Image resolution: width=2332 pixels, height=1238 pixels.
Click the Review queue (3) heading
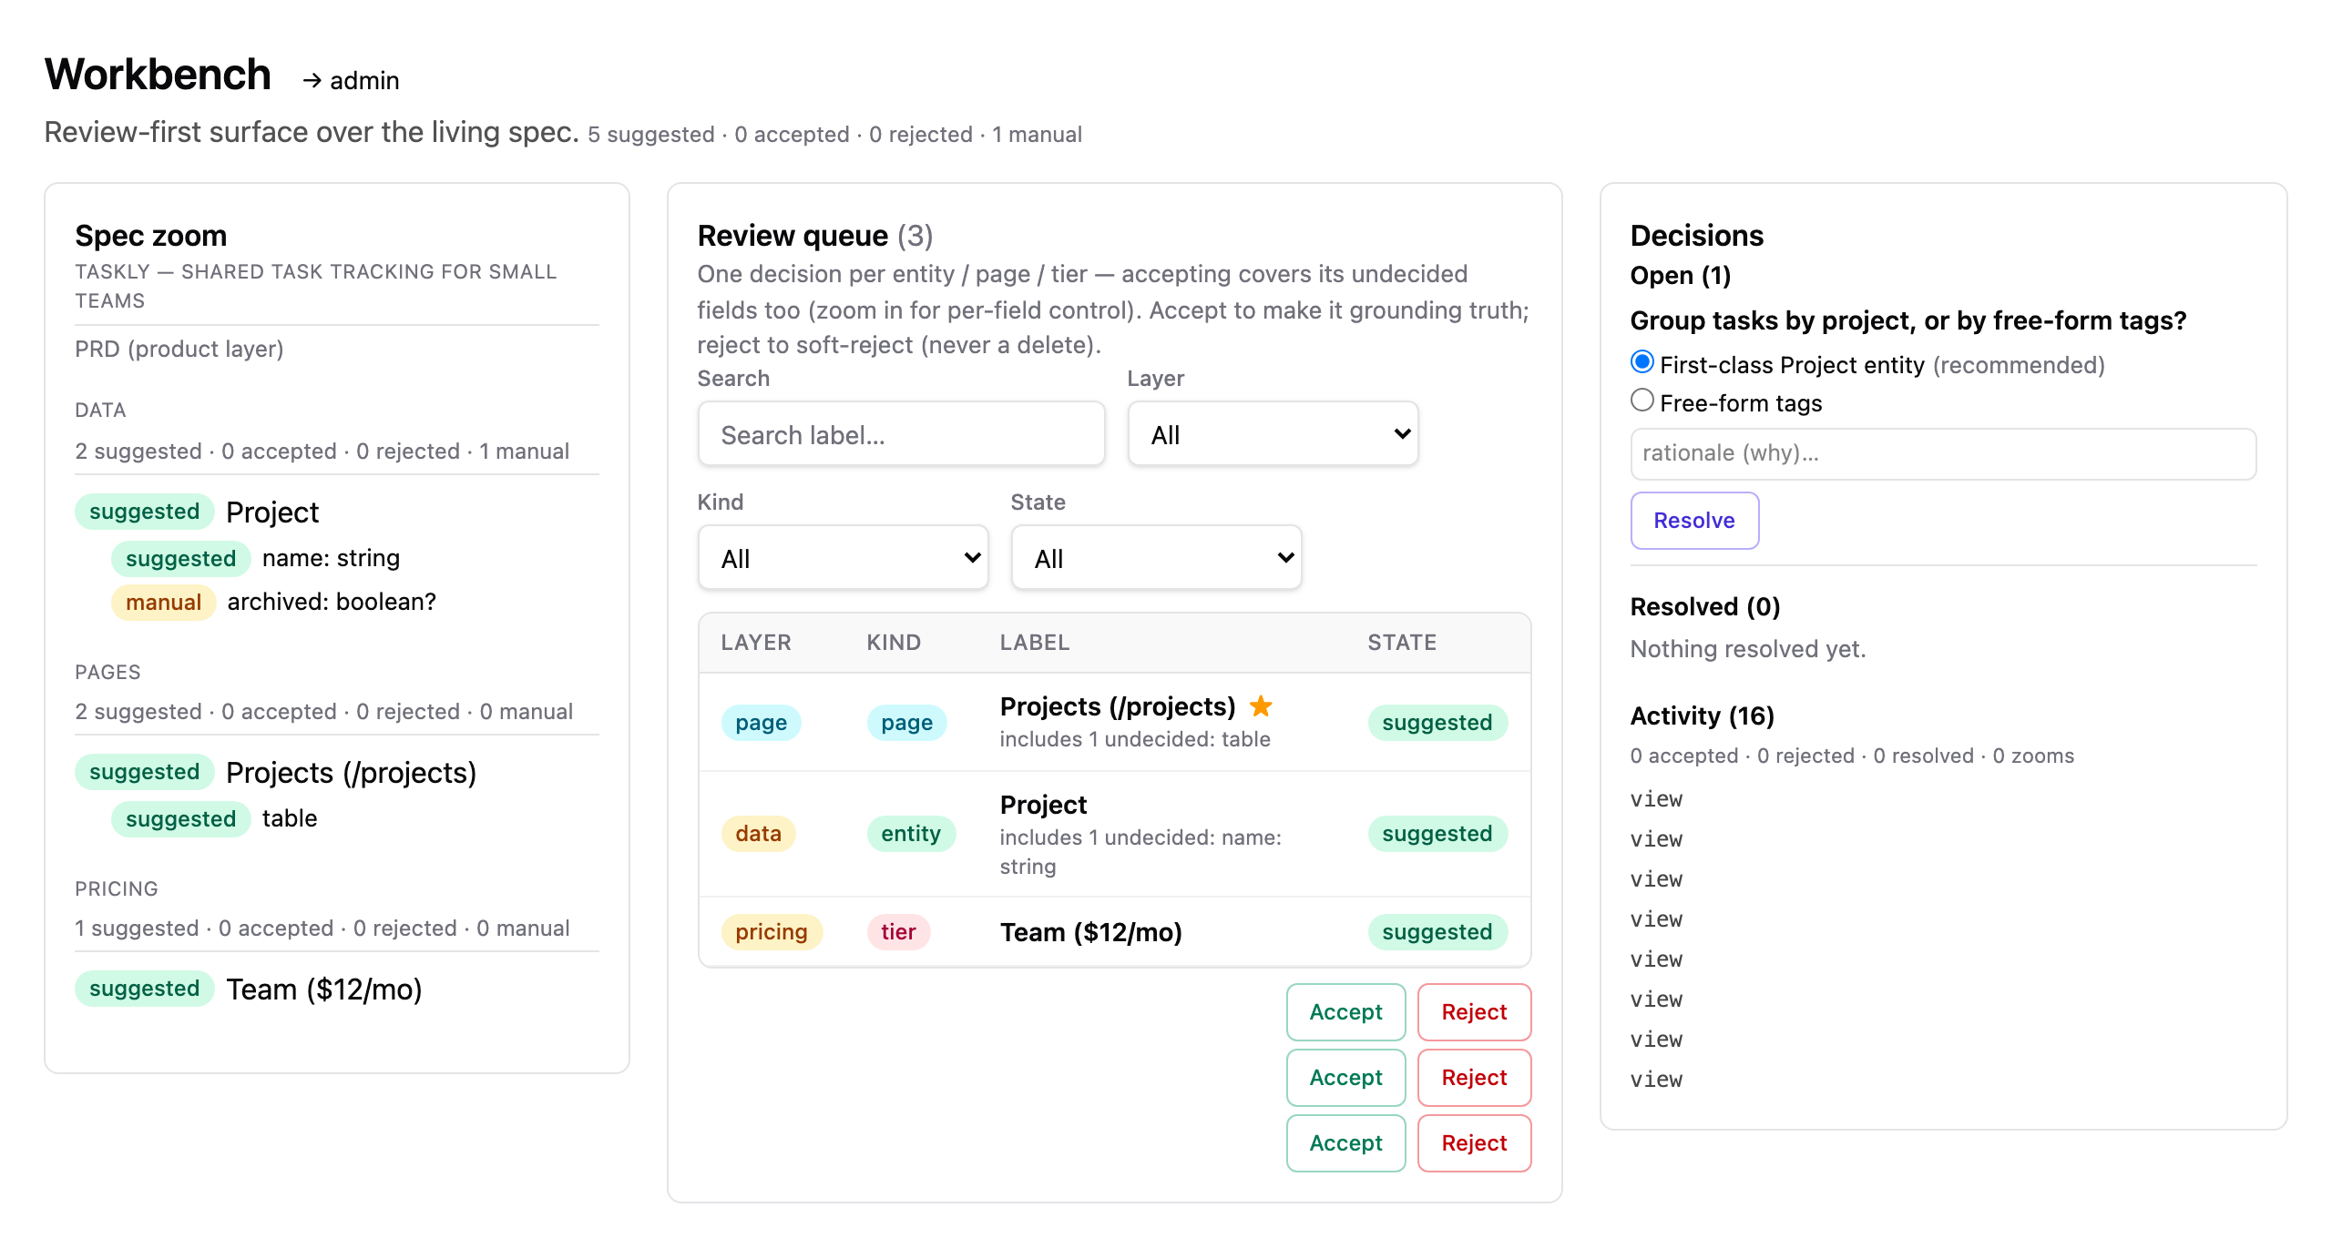815,236
